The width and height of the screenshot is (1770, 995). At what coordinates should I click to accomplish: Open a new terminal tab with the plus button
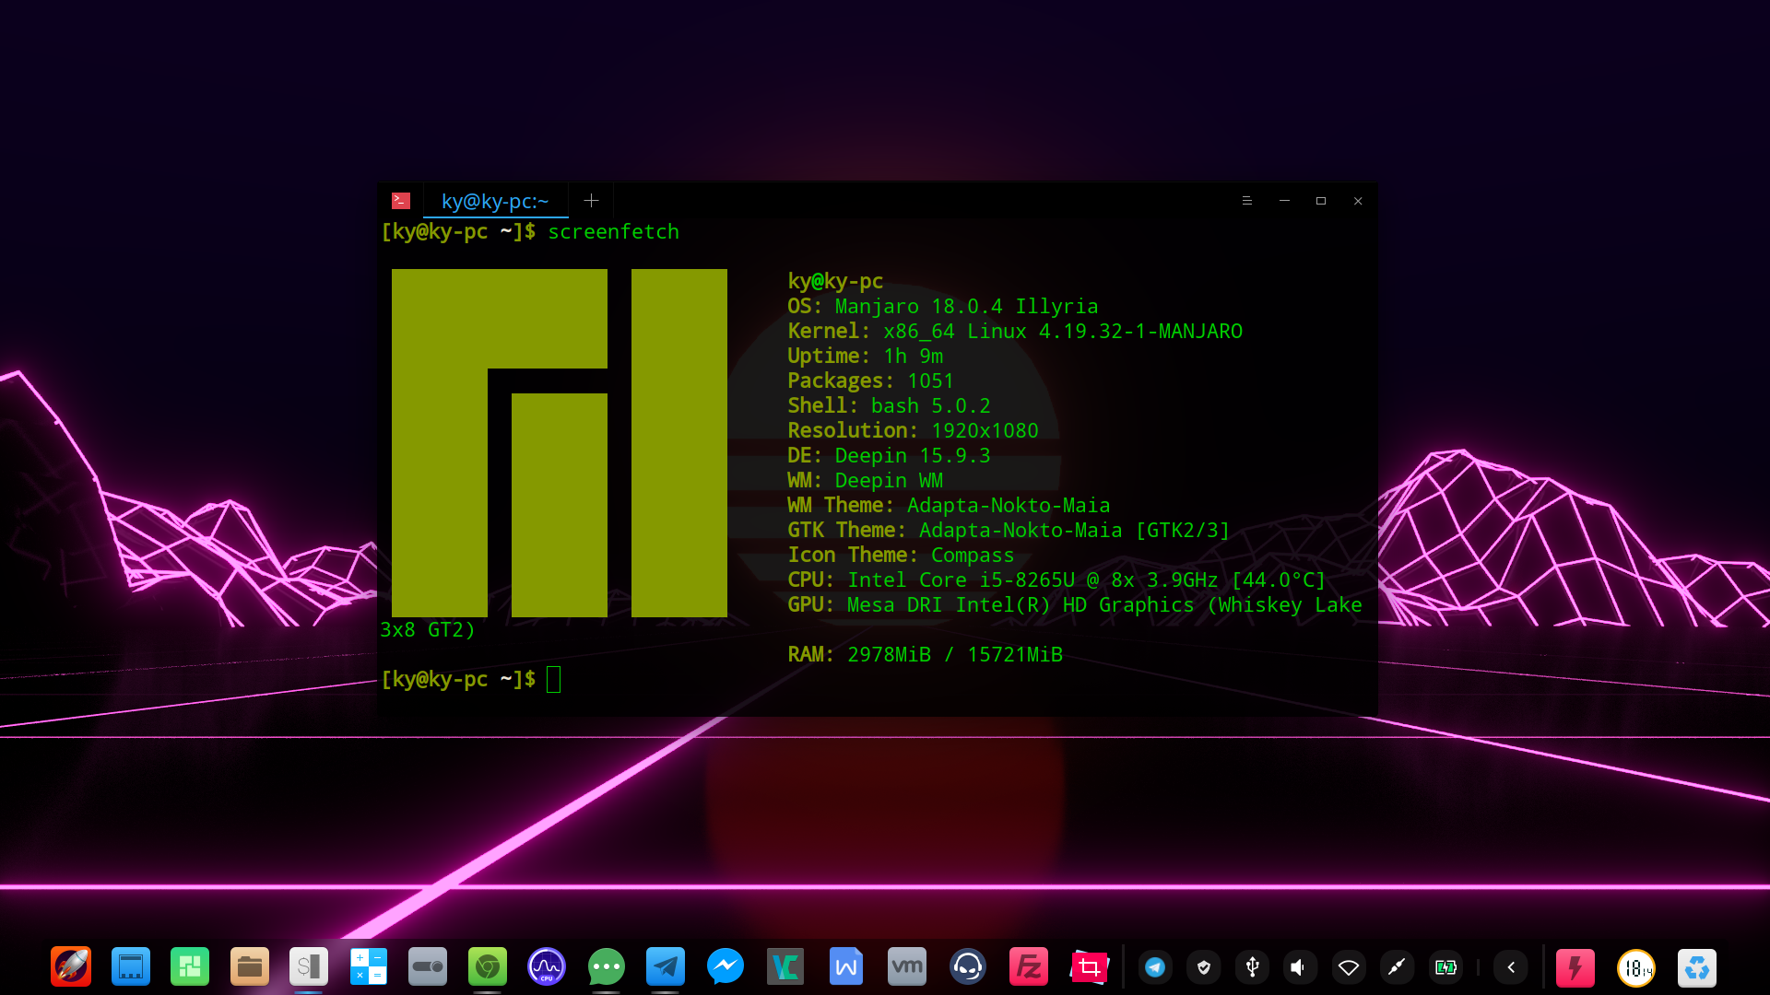[x=591, y=200]
